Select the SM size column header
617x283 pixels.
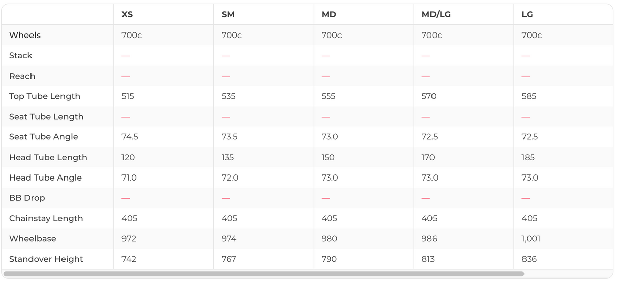228,14
